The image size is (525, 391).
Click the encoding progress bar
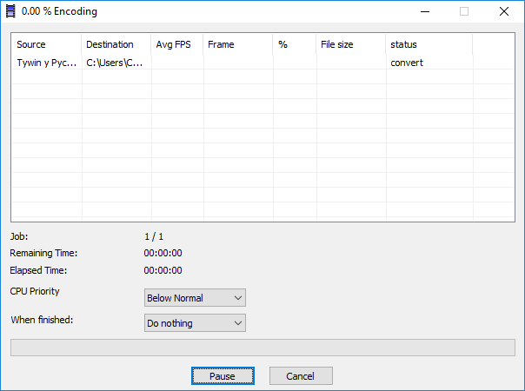click(262, 348)
